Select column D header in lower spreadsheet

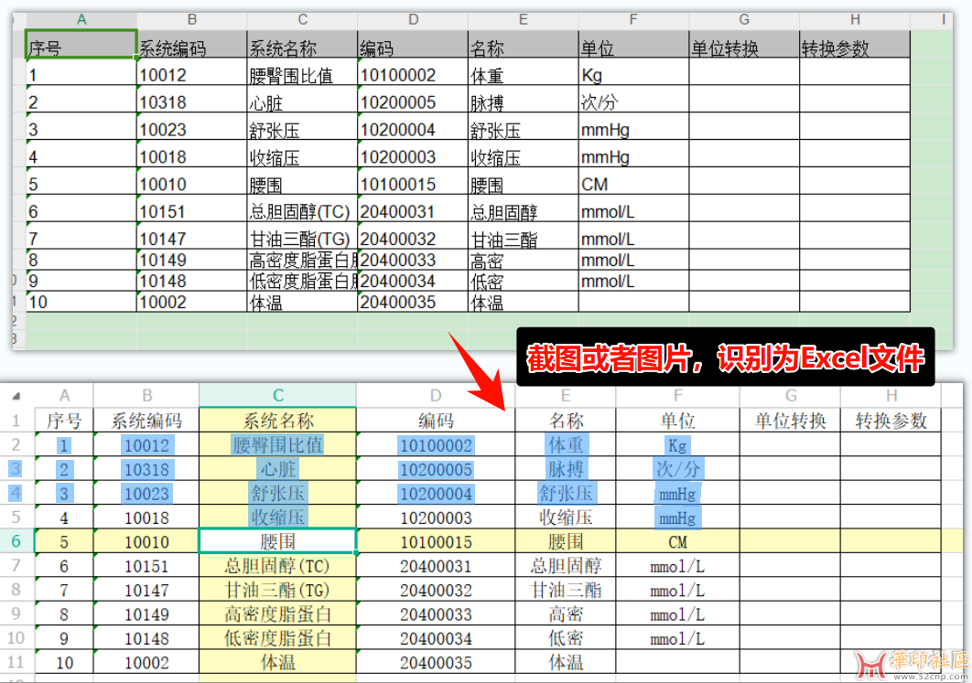click(x=436, y=396)
